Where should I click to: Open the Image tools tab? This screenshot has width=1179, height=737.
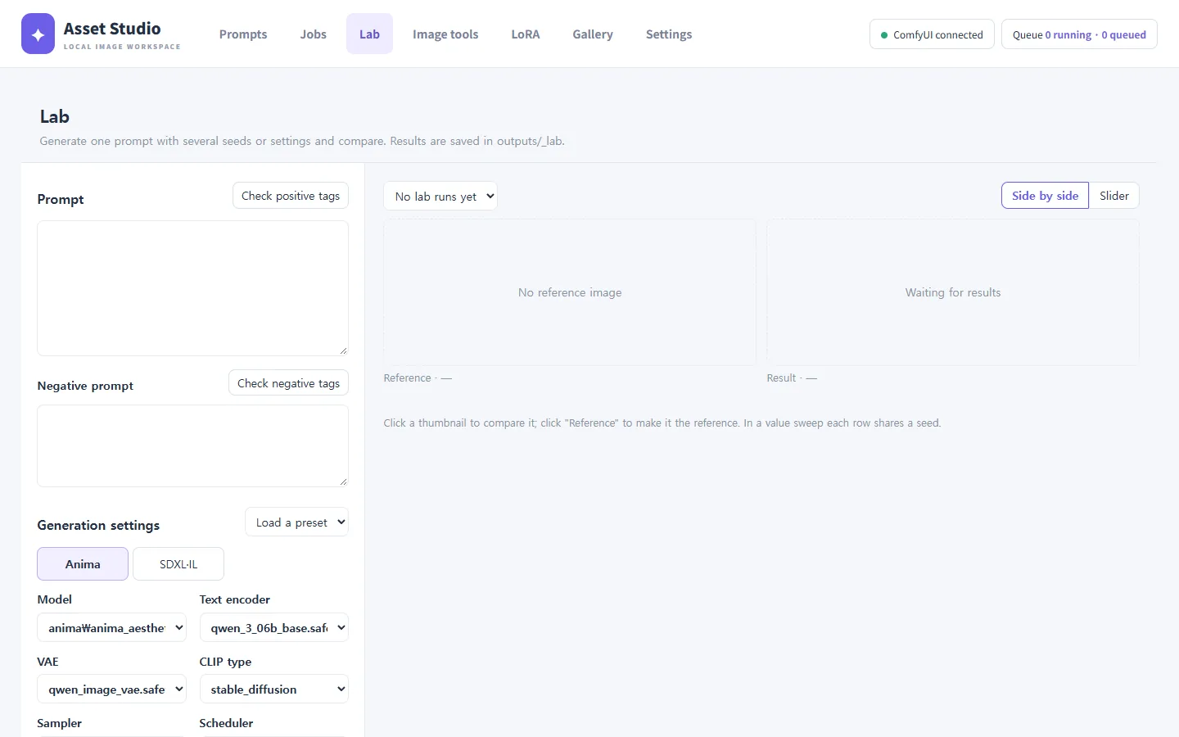tap(445, 34)
